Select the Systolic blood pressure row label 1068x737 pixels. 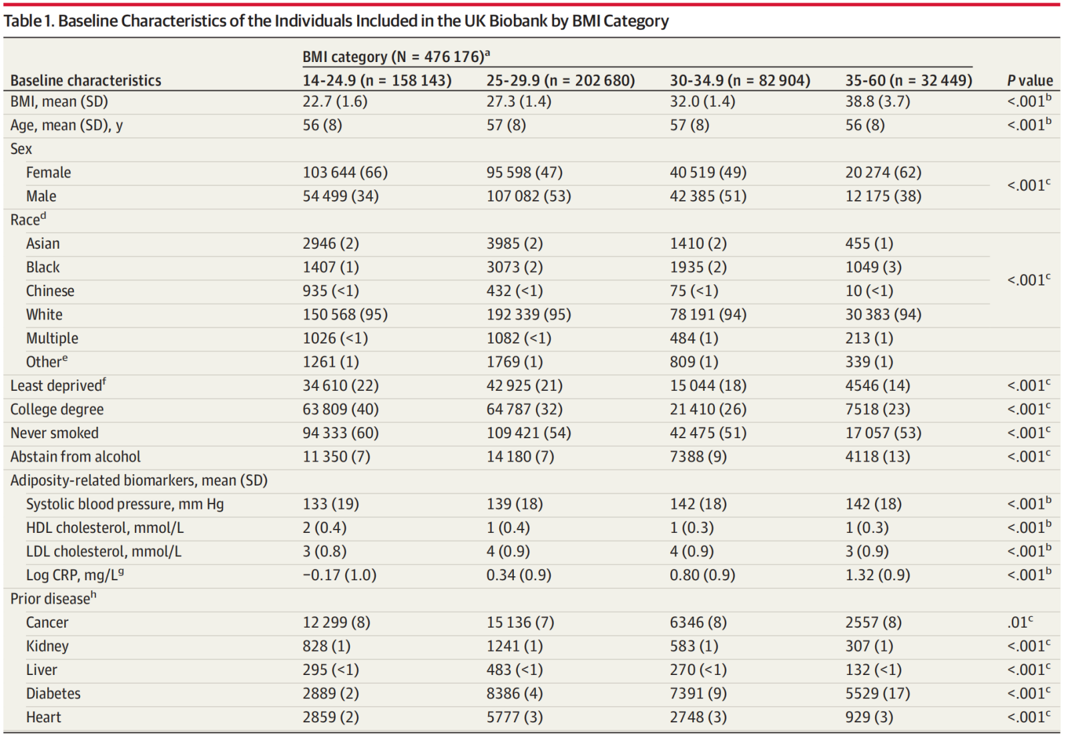coord(125,504)
